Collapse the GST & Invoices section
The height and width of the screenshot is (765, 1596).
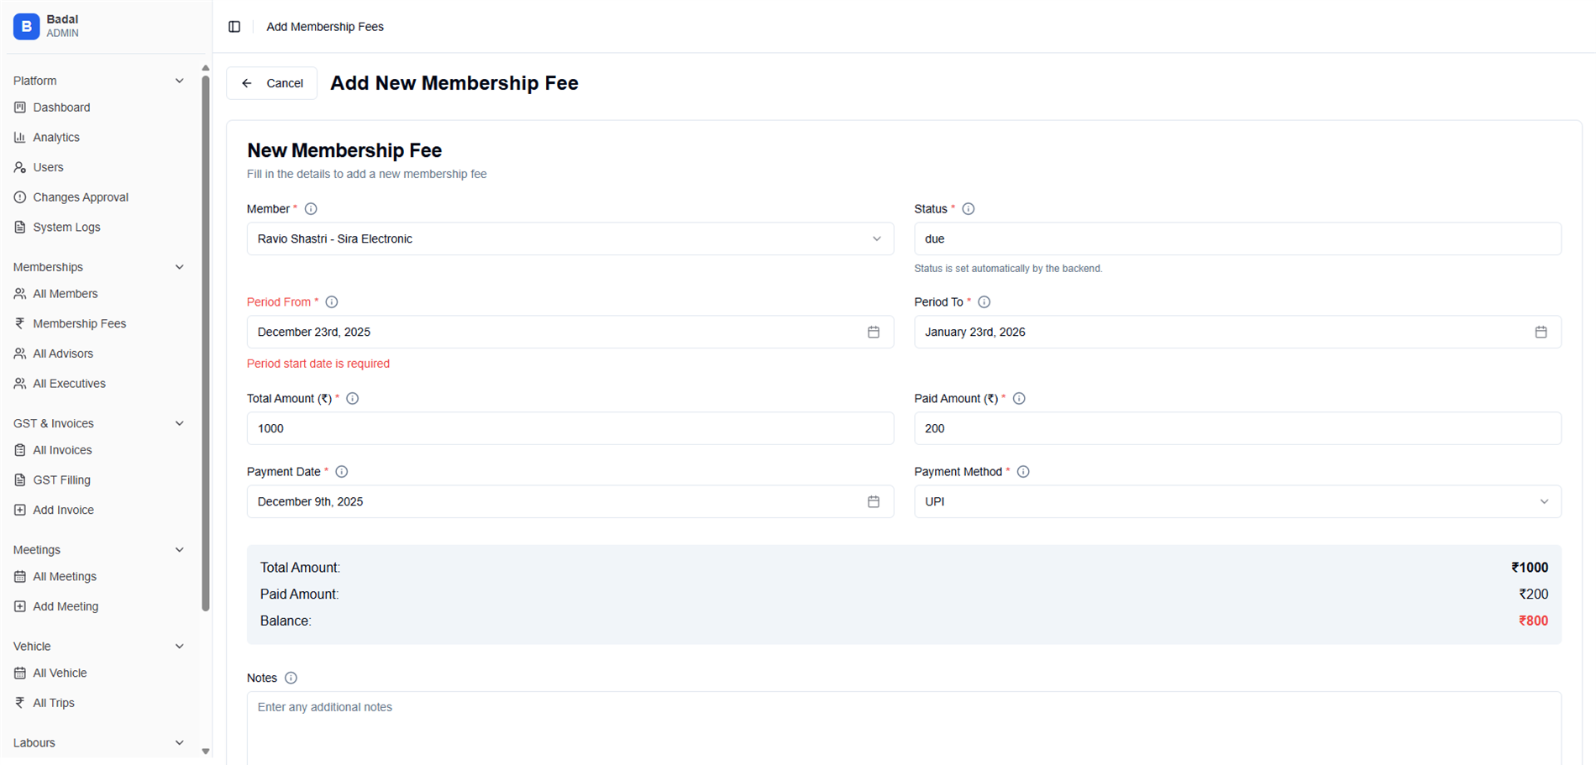tap(179, 424)
